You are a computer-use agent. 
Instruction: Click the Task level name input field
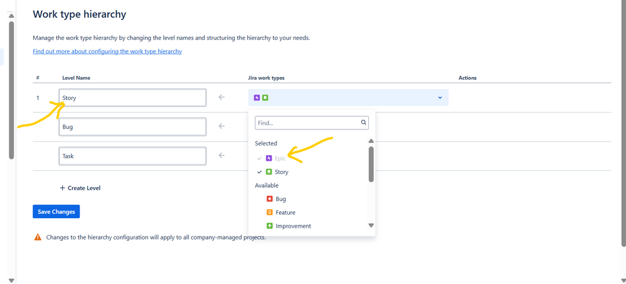pos(132,156)
